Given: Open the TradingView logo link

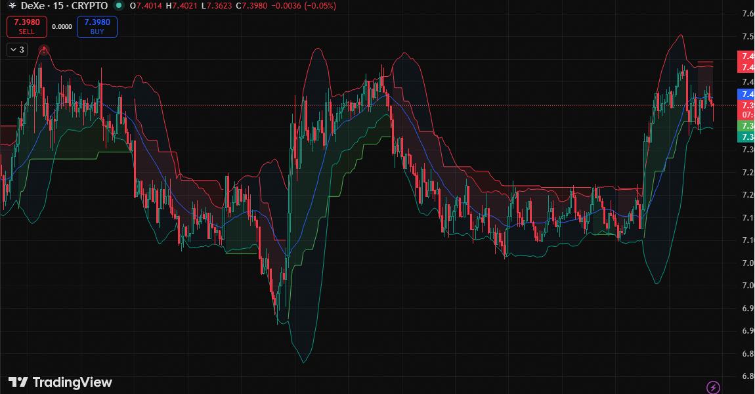Looking at the screenshot, I should point(60,382).
